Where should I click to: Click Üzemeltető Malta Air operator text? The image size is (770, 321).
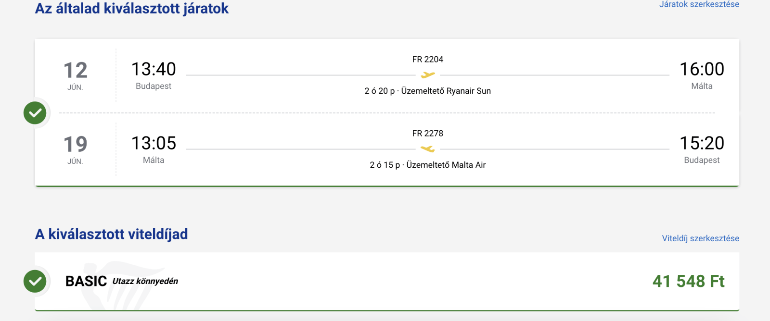coord(446,165)
